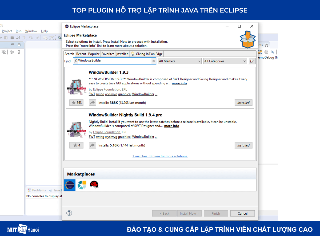Open the Help menu
320x236 pixels.
click(44, 31)
